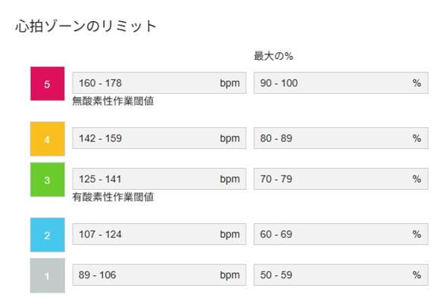Click the 最大の% column header

click(273, 56)
